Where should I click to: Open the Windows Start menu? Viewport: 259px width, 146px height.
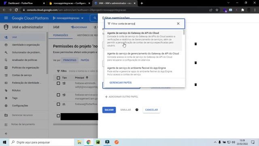4,142
